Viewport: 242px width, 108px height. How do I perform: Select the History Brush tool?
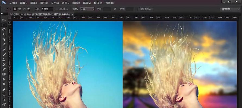pyautogui.click(x=4, y=65)
